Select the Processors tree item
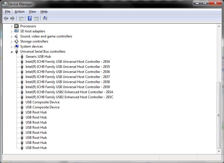Image resolution: width=224 pixels, height=163 pixels. point(28,26)
